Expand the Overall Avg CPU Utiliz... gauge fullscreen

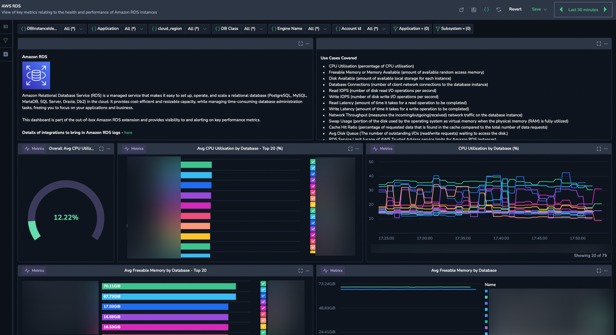pos(101,148)
